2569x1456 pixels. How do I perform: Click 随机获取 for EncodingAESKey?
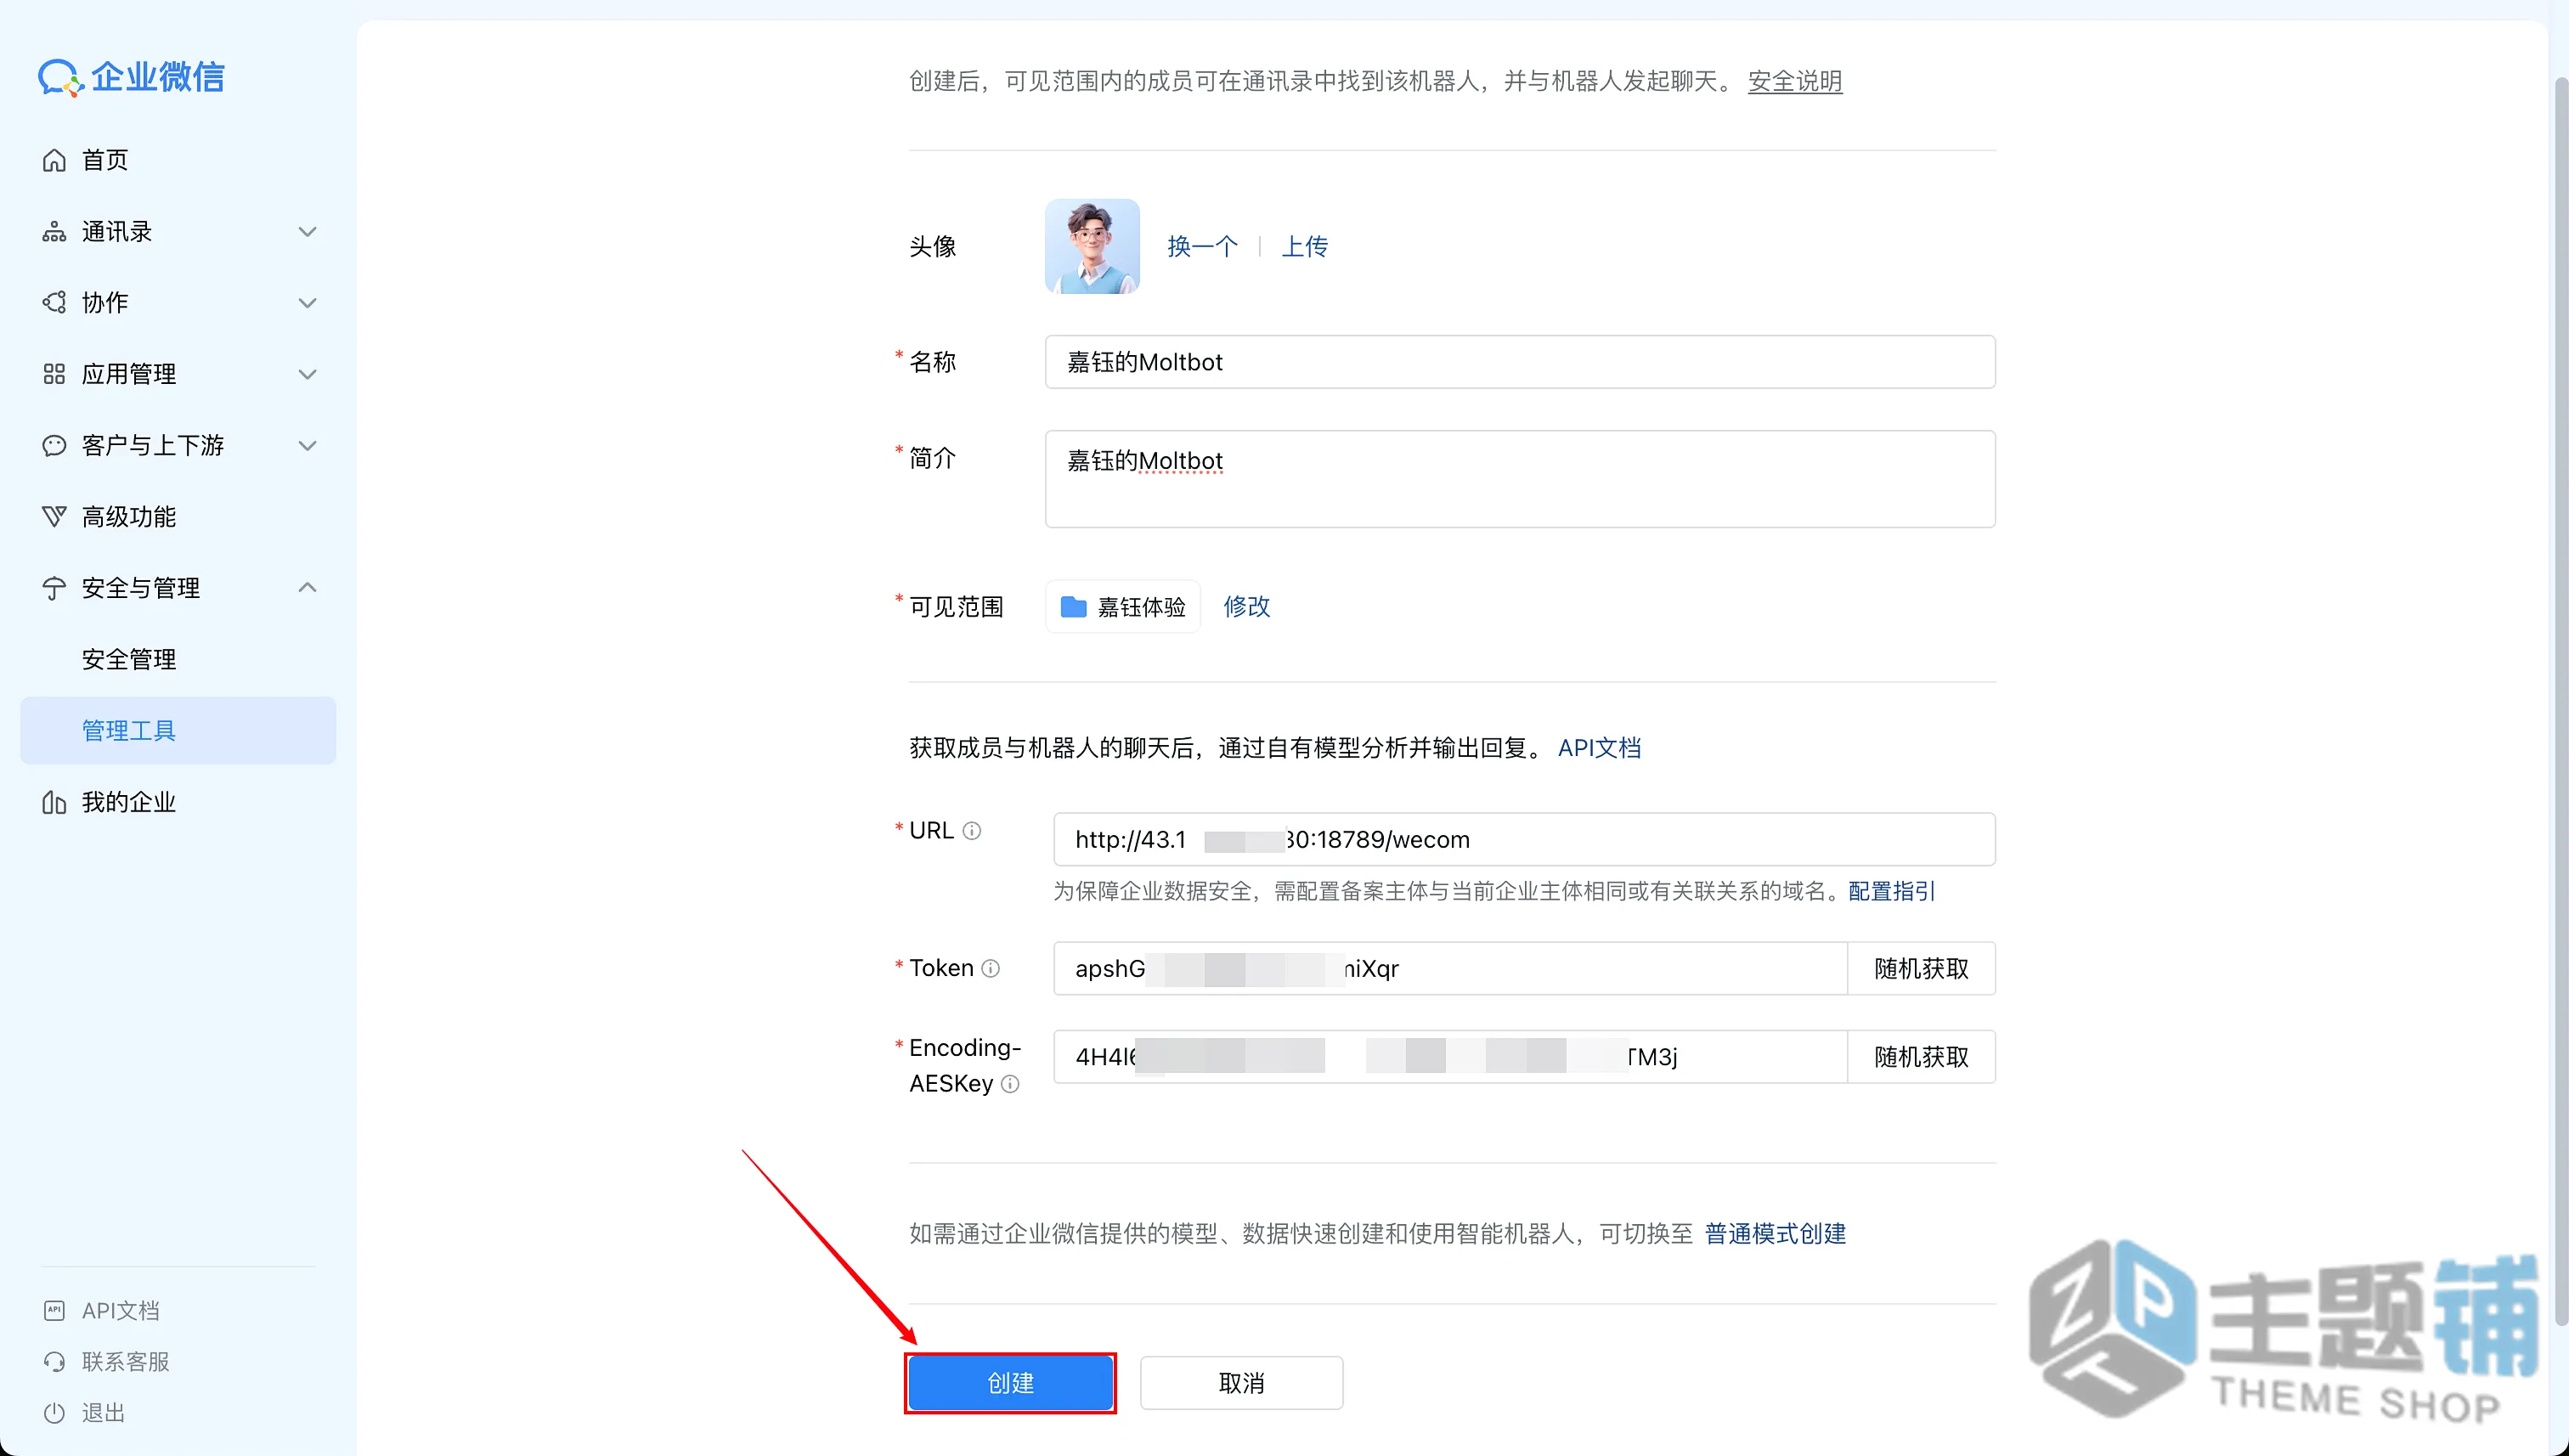pyautogui.click(x=1921, y=1057)
